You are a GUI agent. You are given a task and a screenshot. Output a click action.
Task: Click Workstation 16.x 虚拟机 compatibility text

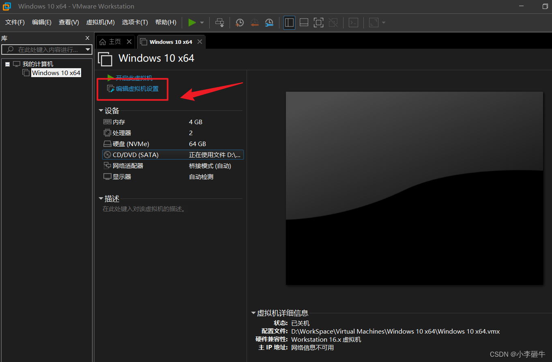coord(326,339)
